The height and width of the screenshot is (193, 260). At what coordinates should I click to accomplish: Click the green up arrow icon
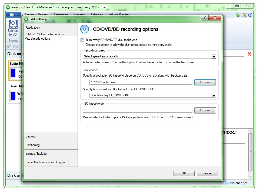238,15
